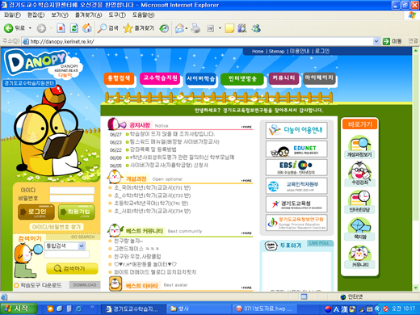Image resolution: width=420 pixels, height=315 pixels.
Task: Expand the Back button history arrow
Action: (30, 28)
